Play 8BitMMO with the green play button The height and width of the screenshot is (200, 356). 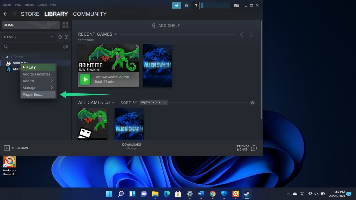click(85, 79)
